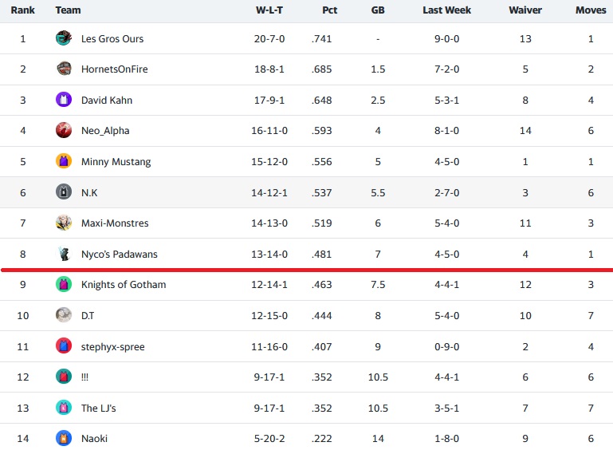Click the Nyco's Padawans team avatar
Viewport: 613px width, 450px height.
pyautogui.click(x=64, y=253)
